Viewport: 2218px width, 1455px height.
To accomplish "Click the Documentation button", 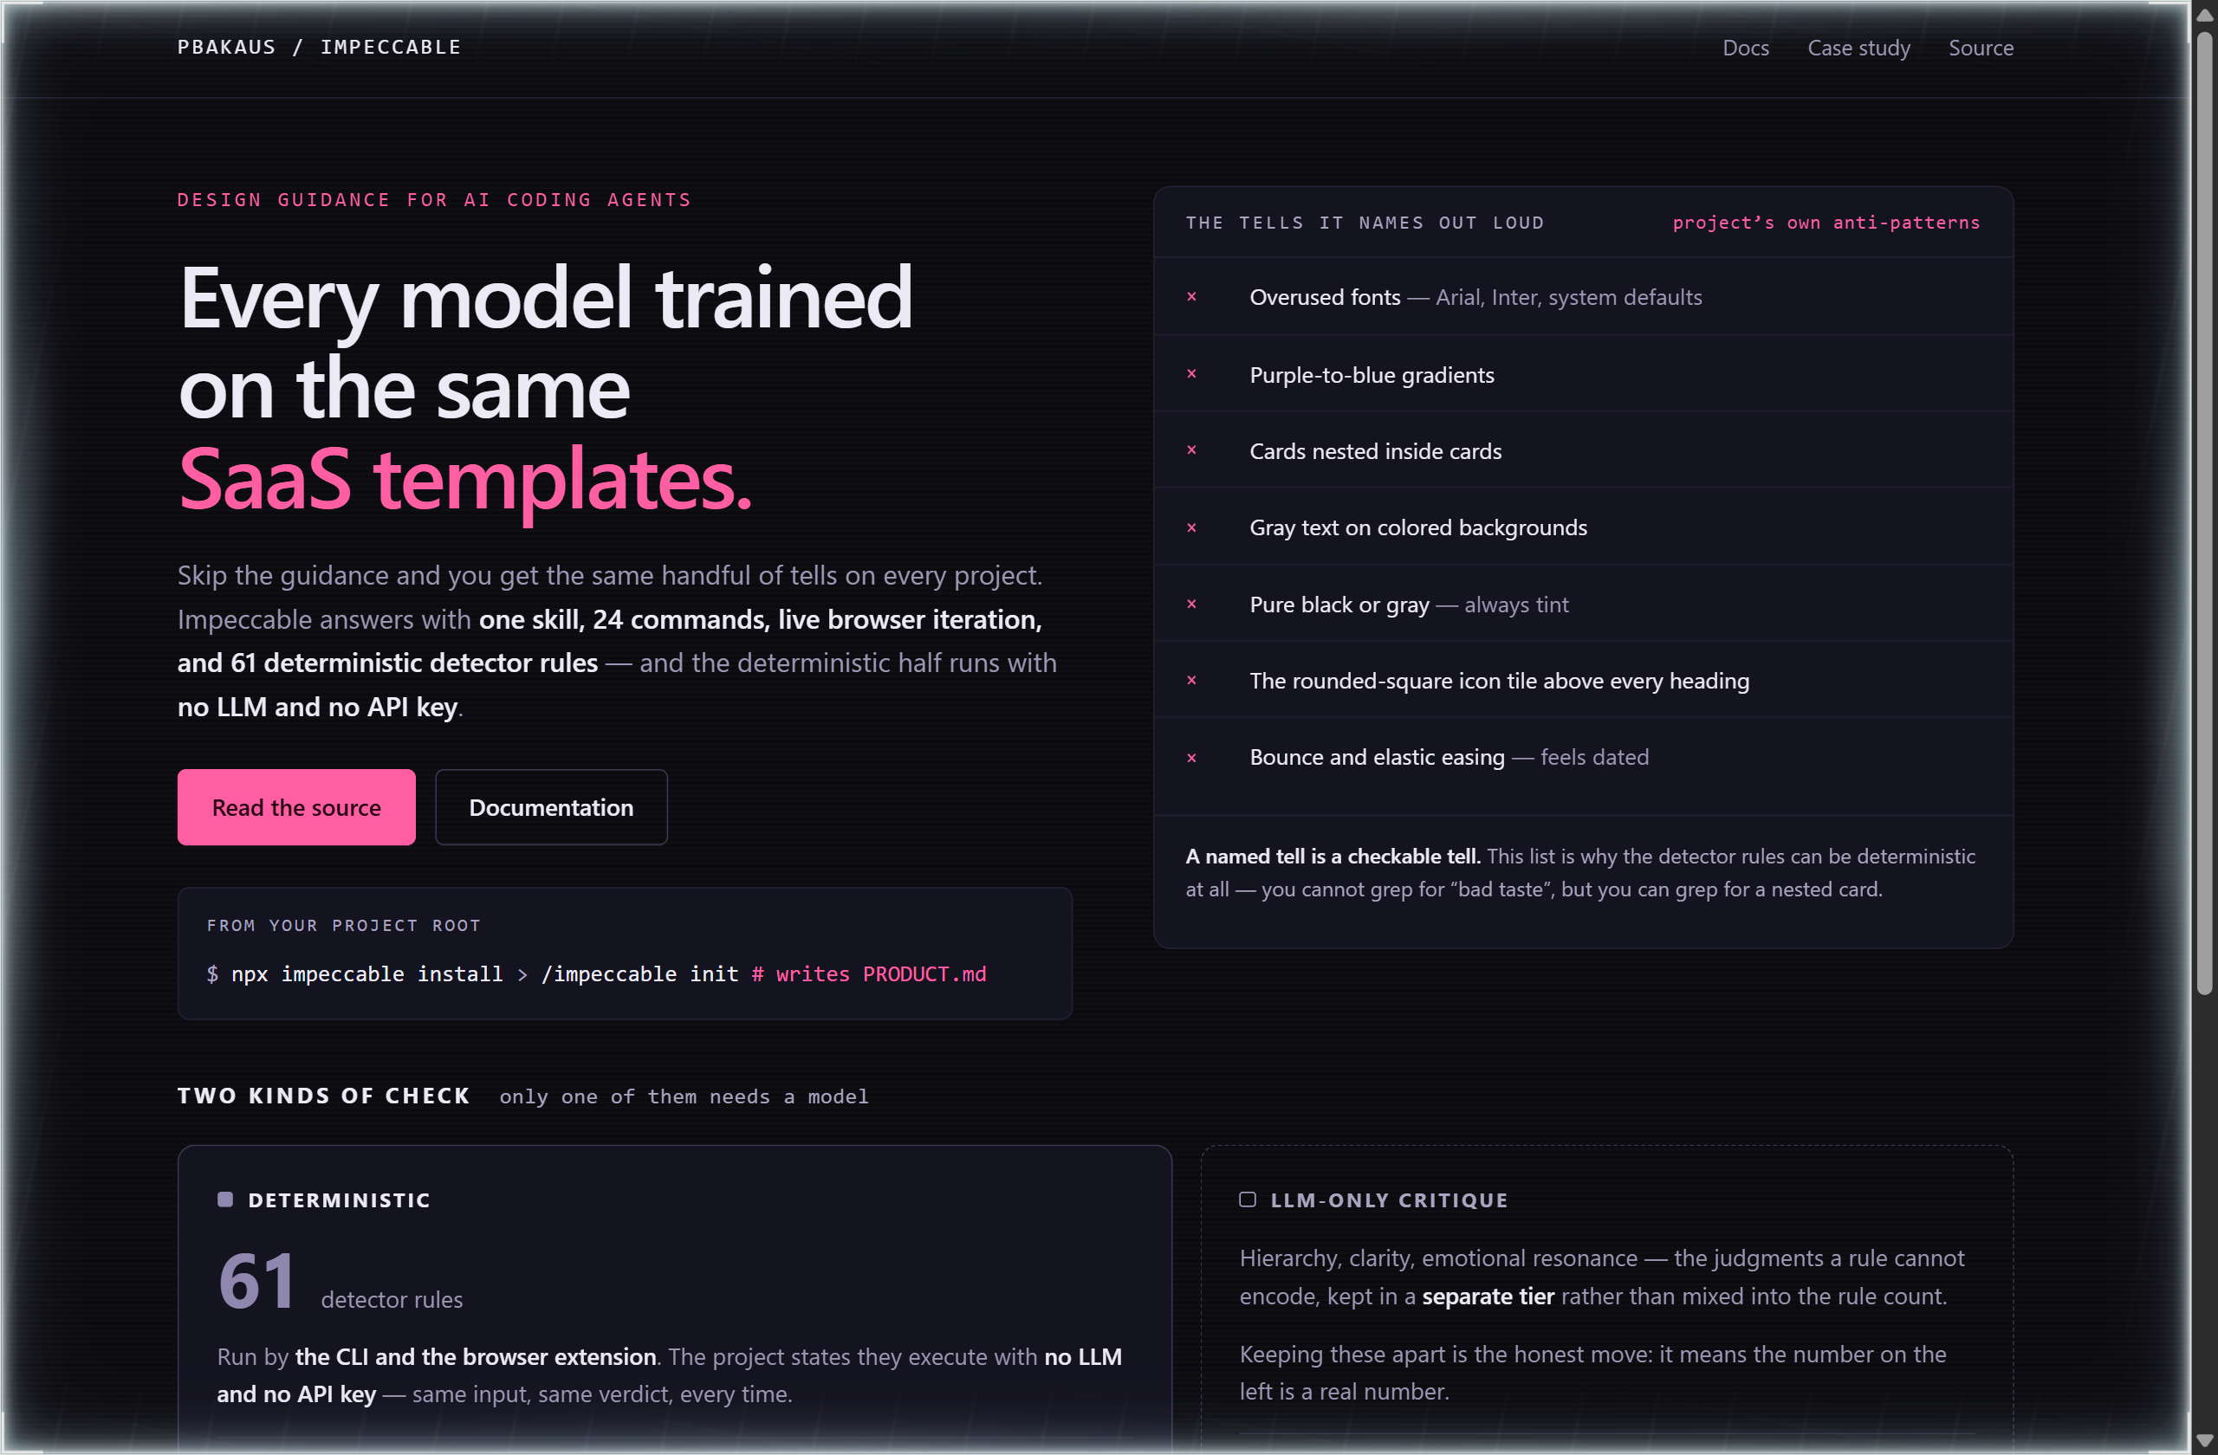I will click(x=551, y=806).
